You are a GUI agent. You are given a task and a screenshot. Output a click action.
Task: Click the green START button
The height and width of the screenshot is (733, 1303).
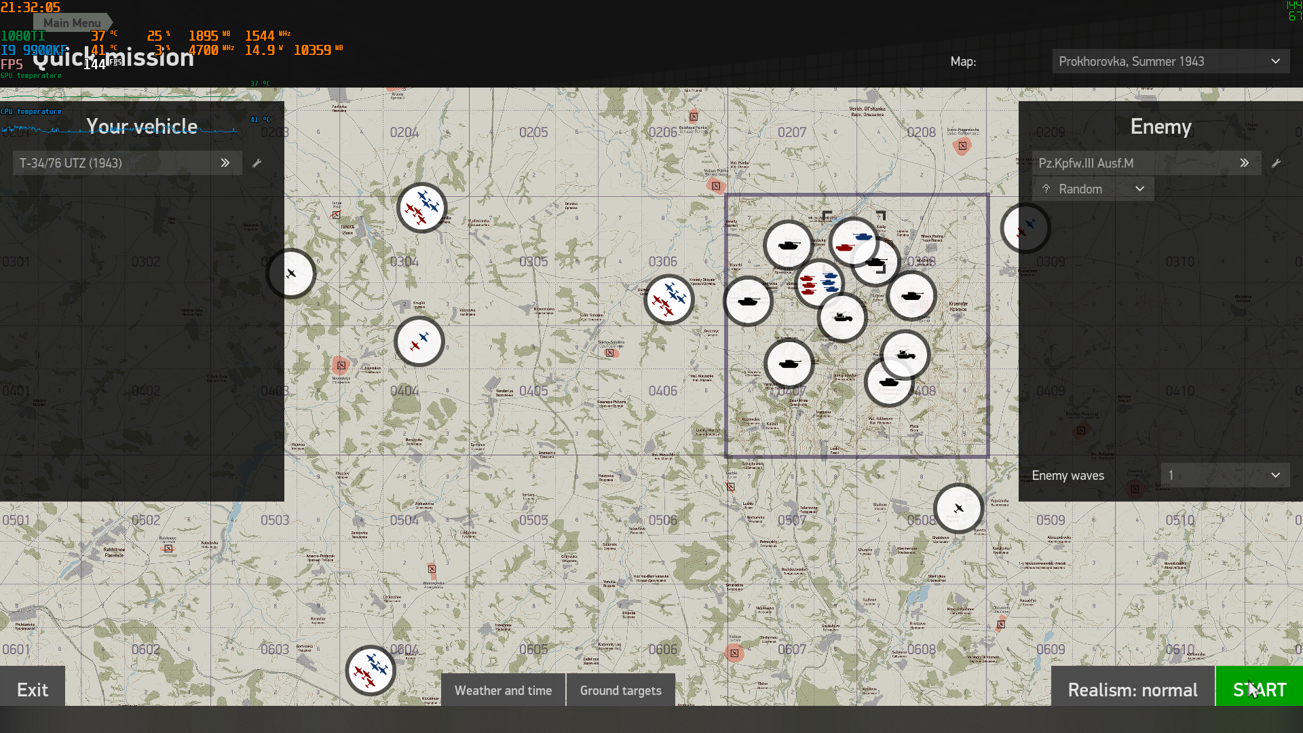pos(1259,690)
